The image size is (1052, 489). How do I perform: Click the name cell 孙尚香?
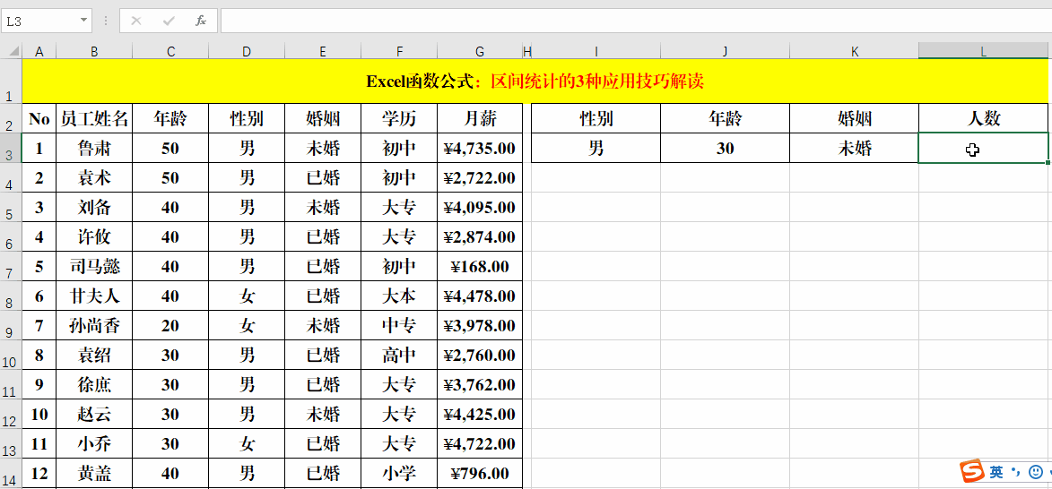click(x=94, y=326)
